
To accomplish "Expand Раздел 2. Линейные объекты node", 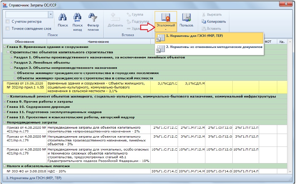I will (x=11, y=62).
